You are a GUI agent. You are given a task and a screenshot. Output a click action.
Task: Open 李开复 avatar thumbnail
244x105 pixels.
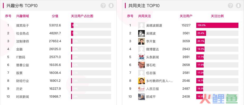tap(141, 41)
